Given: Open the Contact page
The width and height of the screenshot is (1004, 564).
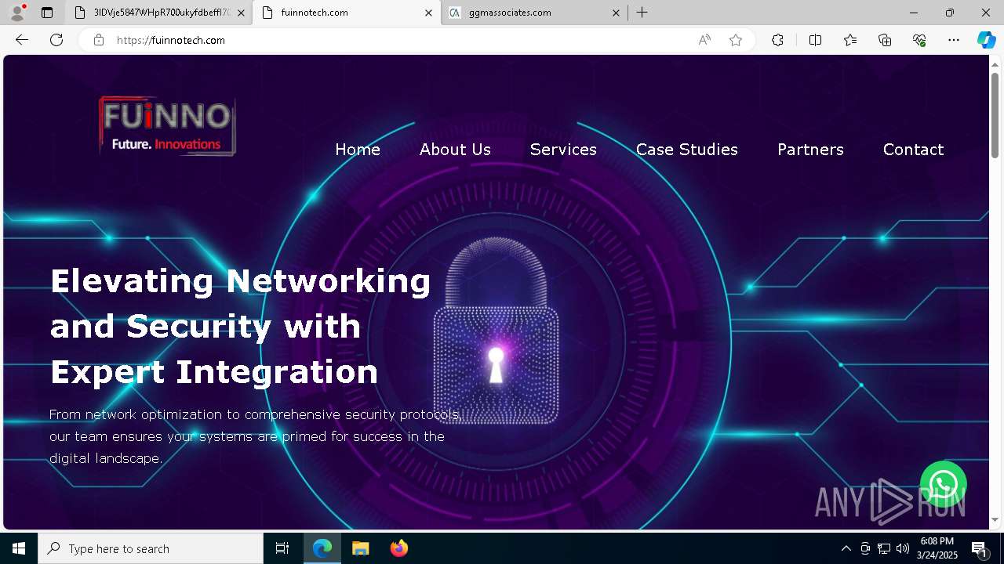Looking at the screenshot, I should pos(913,150).
